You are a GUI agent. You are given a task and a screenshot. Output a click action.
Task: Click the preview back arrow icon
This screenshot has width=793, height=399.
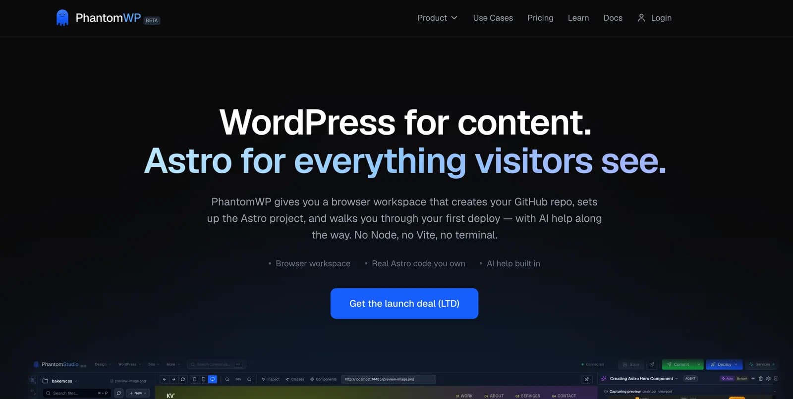[x=165, y=379]
